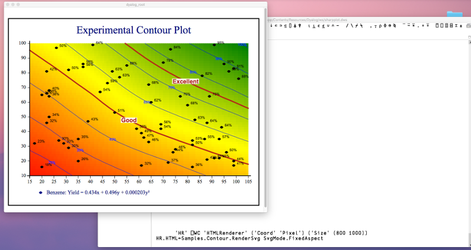This screenshot has width=471, height=250.
Task: Click the red 'Good' contour label
Action: (129, 120)
